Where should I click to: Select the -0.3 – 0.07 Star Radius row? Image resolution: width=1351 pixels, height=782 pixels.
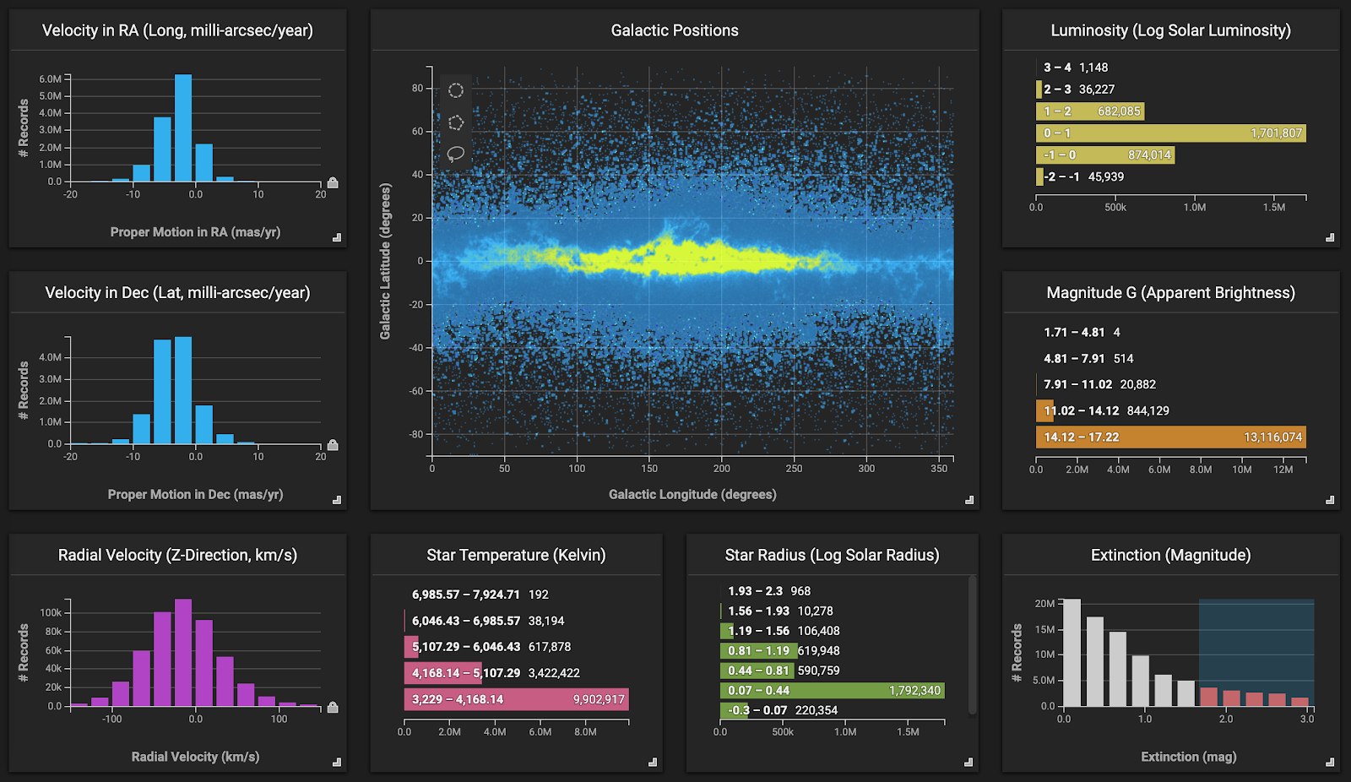833,710
